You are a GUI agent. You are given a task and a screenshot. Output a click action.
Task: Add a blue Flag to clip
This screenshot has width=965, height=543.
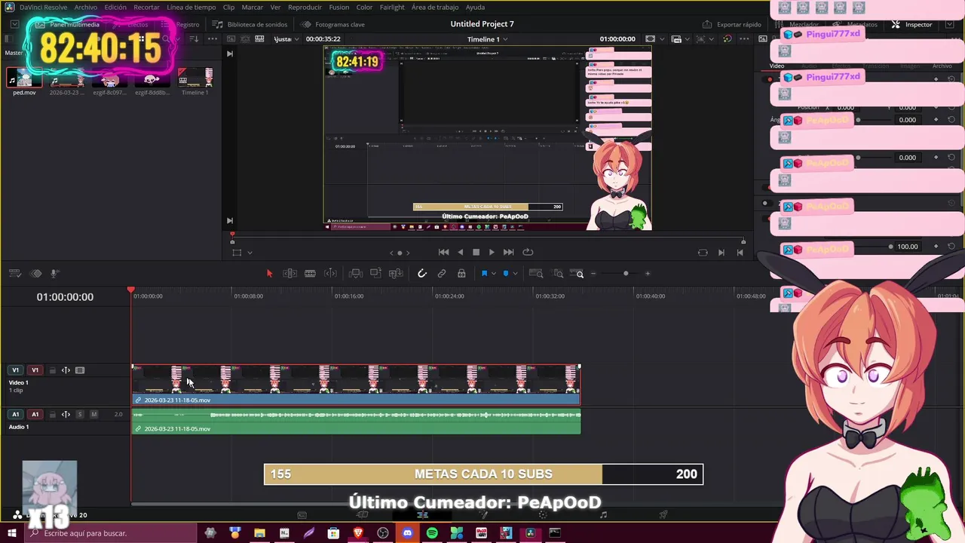coord(484,274)
